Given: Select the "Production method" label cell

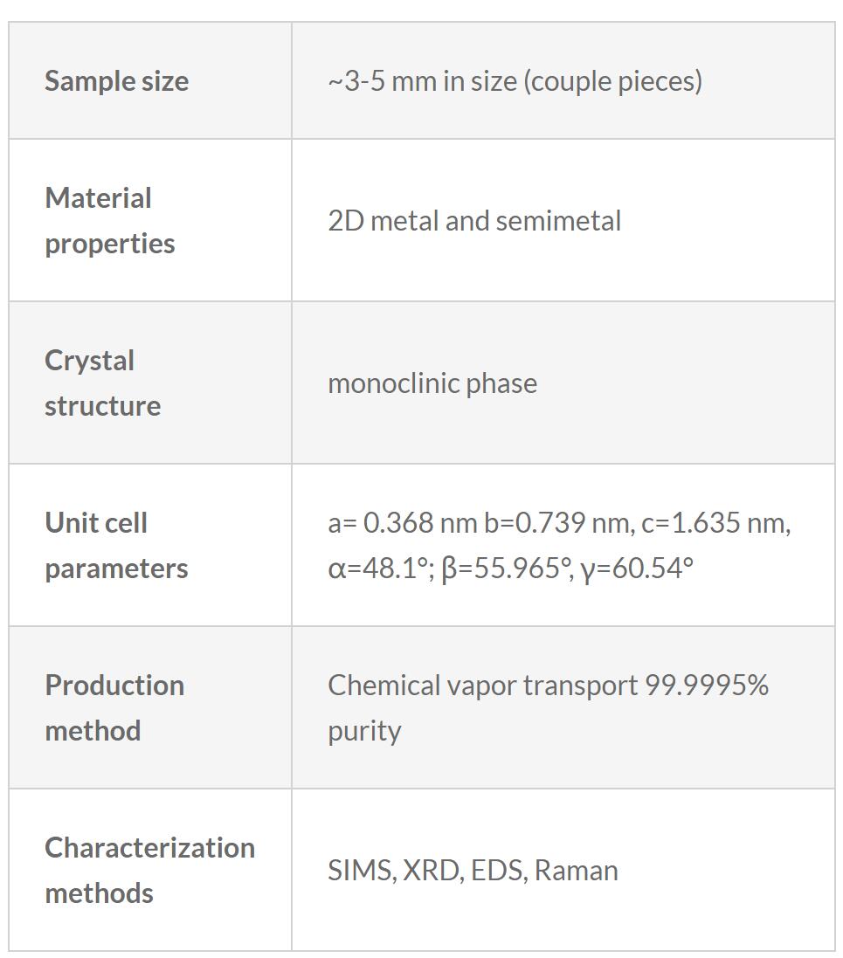Looking at the screenshot, I should tap(114, 707).
